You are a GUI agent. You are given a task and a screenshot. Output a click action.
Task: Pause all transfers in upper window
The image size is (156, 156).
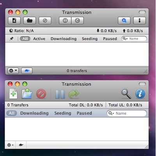point(65,21)
